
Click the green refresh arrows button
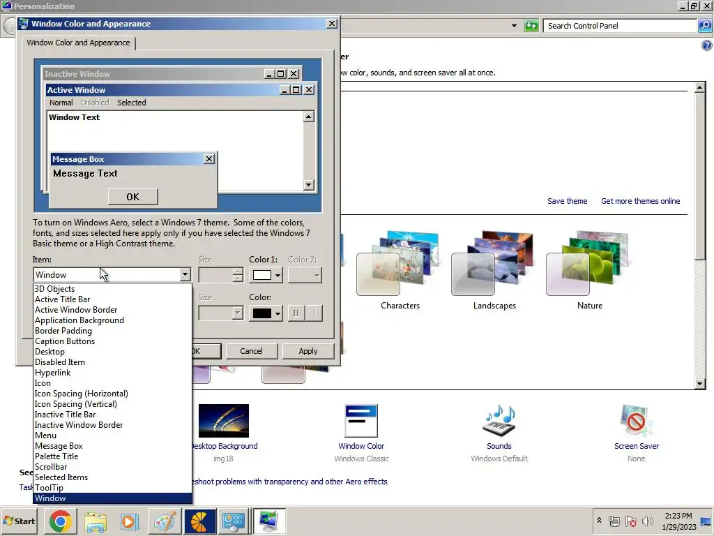531,26
